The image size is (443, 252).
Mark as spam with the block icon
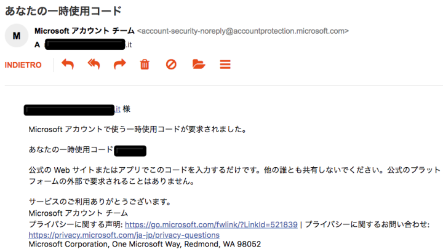coord(171,64)
